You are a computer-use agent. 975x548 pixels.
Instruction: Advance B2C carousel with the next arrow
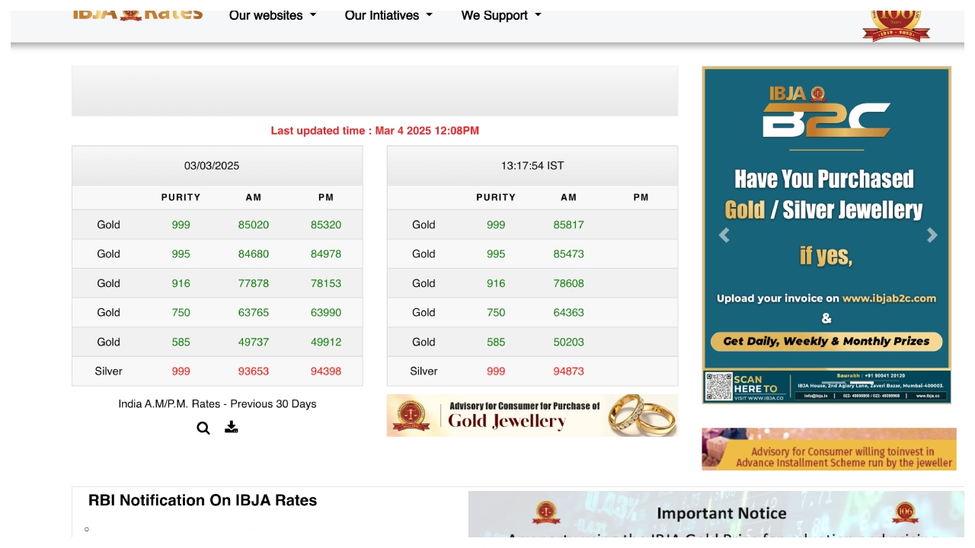click(932, 236)
